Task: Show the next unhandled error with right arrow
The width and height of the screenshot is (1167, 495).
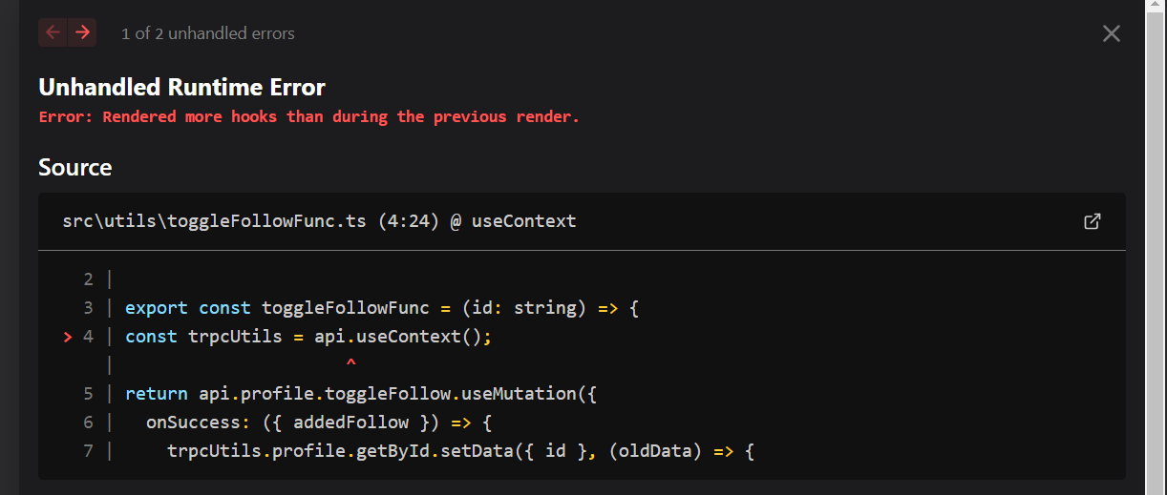Action: (x=83, y=32)
